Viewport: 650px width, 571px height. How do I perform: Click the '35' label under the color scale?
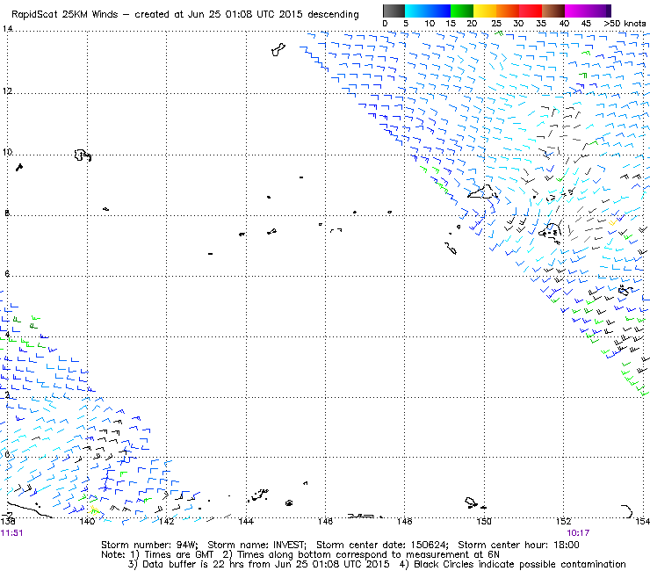[x=541, y=24]
